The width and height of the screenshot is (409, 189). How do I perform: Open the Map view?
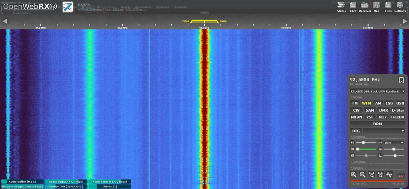click(x=376, y=6)
